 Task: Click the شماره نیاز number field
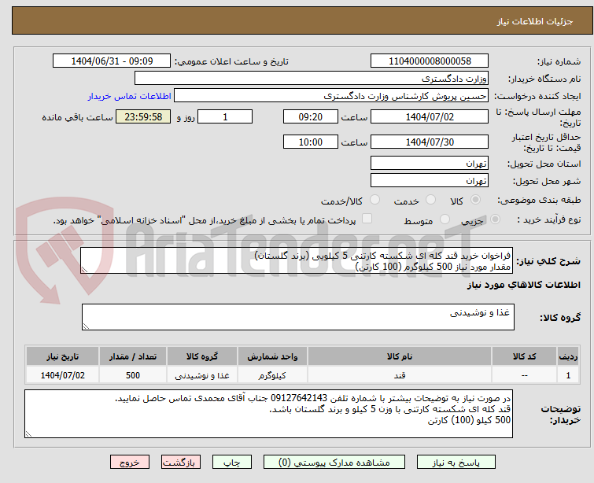pos(430,61)
